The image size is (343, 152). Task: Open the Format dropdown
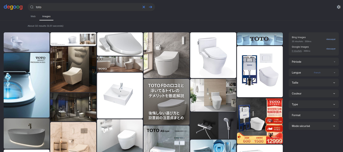(314, 115)
